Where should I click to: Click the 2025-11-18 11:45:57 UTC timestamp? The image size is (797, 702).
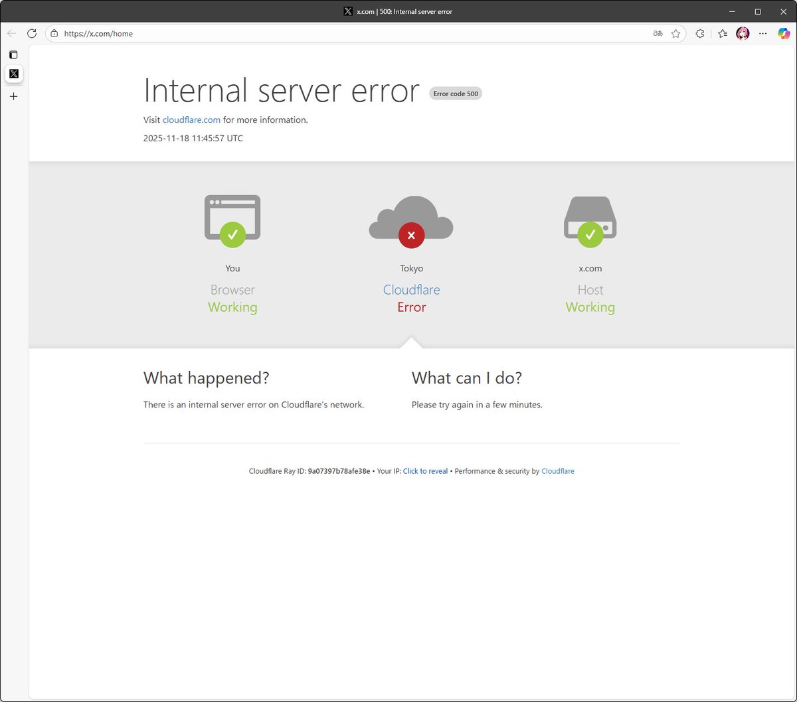pyautogui.click(x=193, y=139)
